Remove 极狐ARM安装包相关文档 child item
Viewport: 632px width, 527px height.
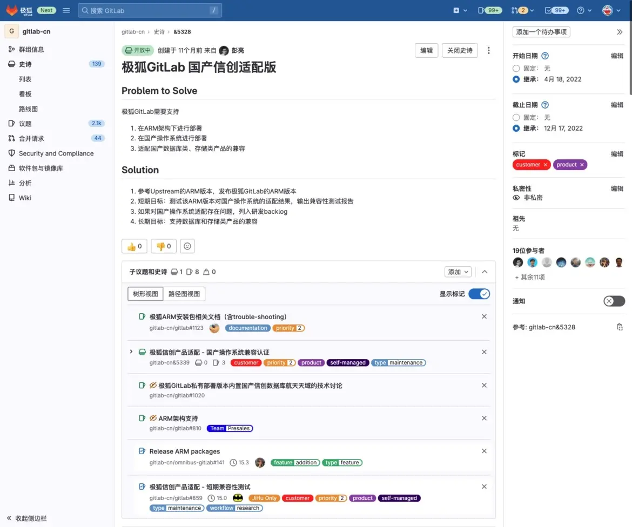click(484, 316)
